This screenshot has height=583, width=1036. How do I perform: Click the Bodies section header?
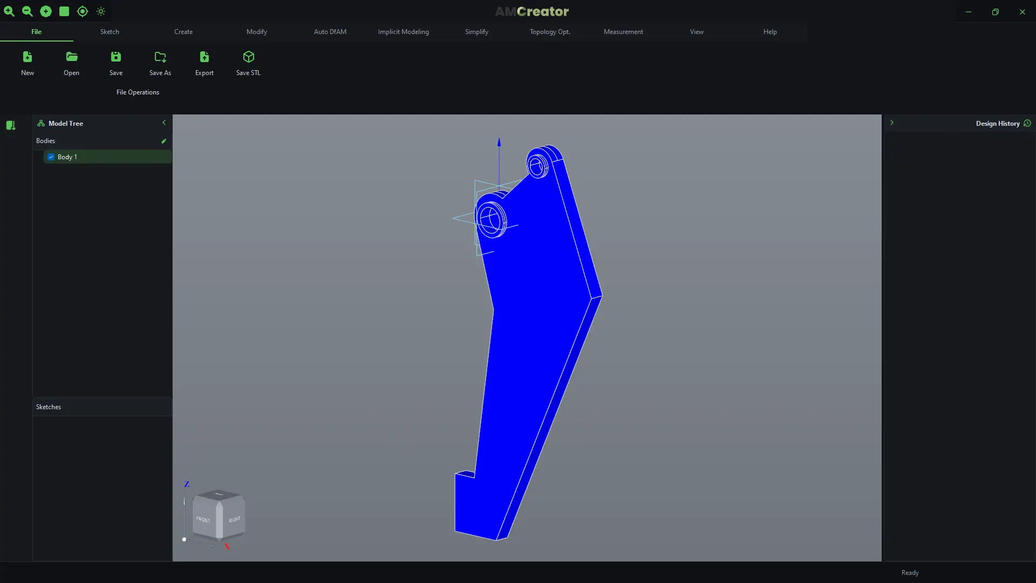(102, 141)
